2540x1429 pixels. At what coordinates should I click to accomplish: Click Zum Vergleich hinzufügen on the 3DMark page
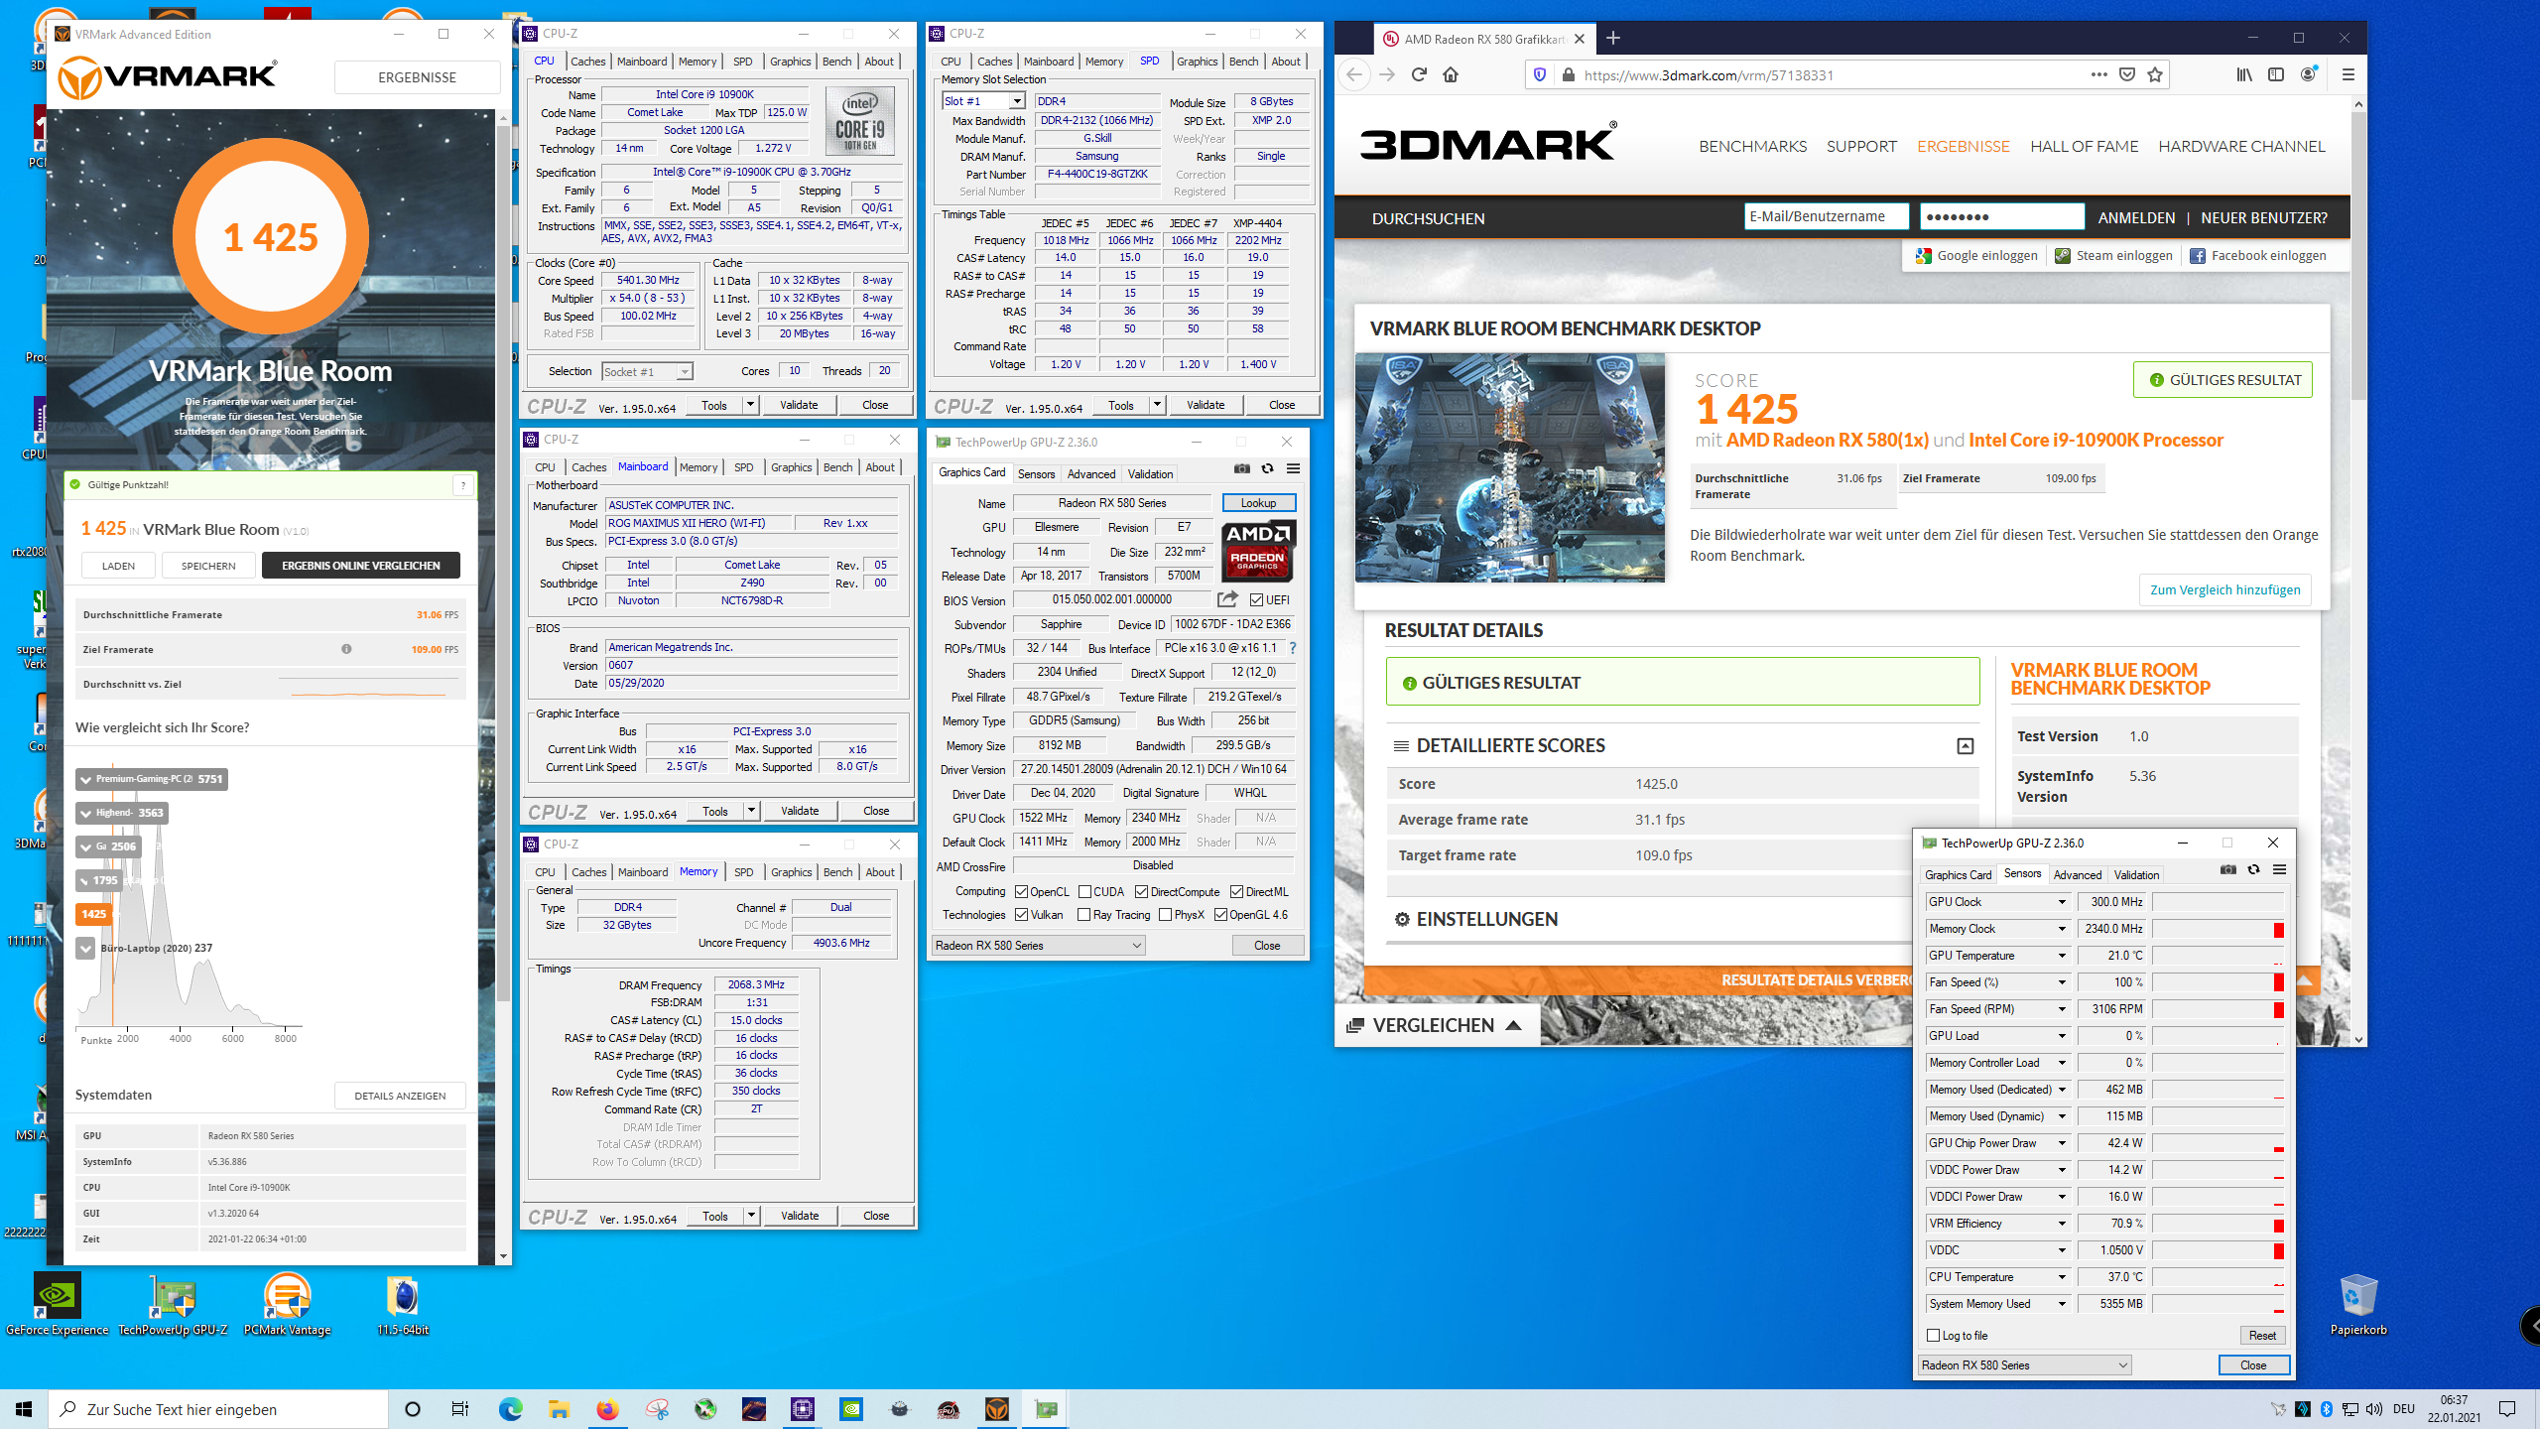(x=2224, y=589)
